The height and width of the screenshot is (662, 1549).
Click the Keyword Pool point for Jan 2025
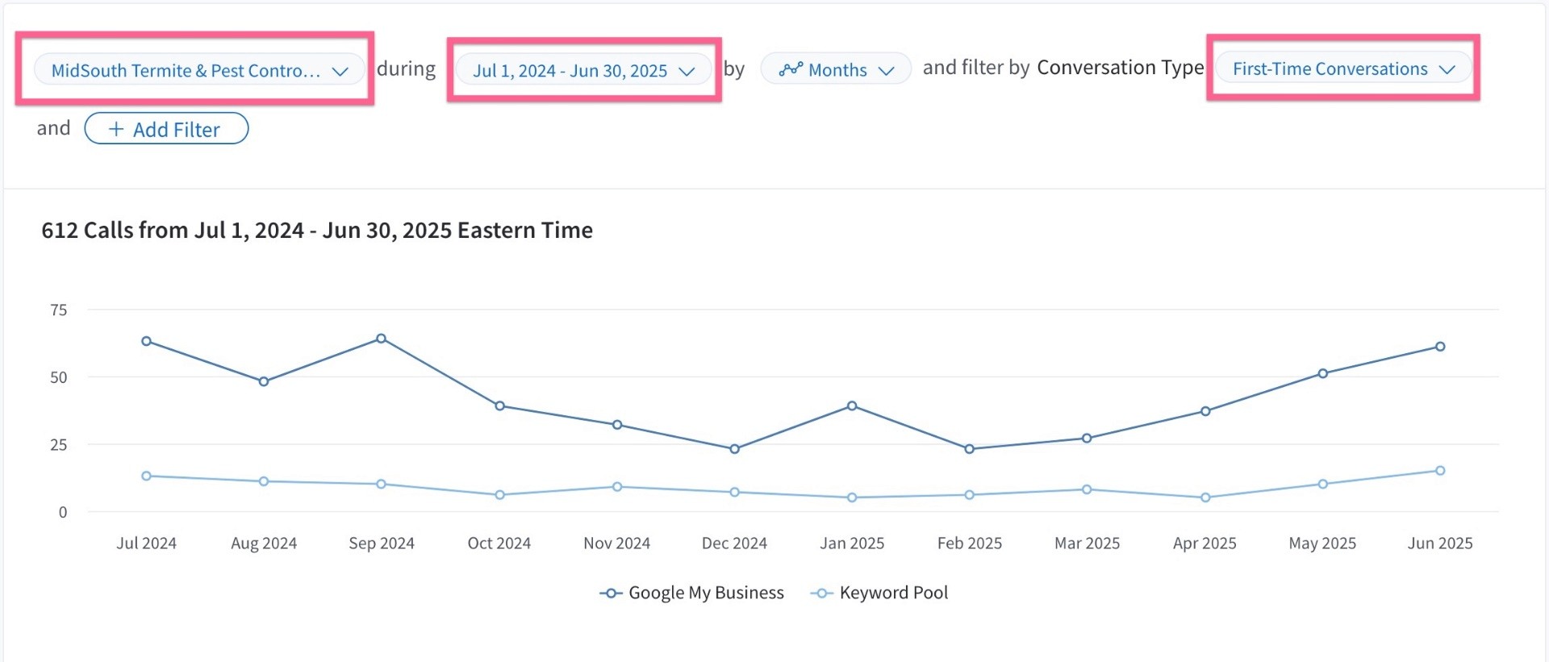(852, 498)
